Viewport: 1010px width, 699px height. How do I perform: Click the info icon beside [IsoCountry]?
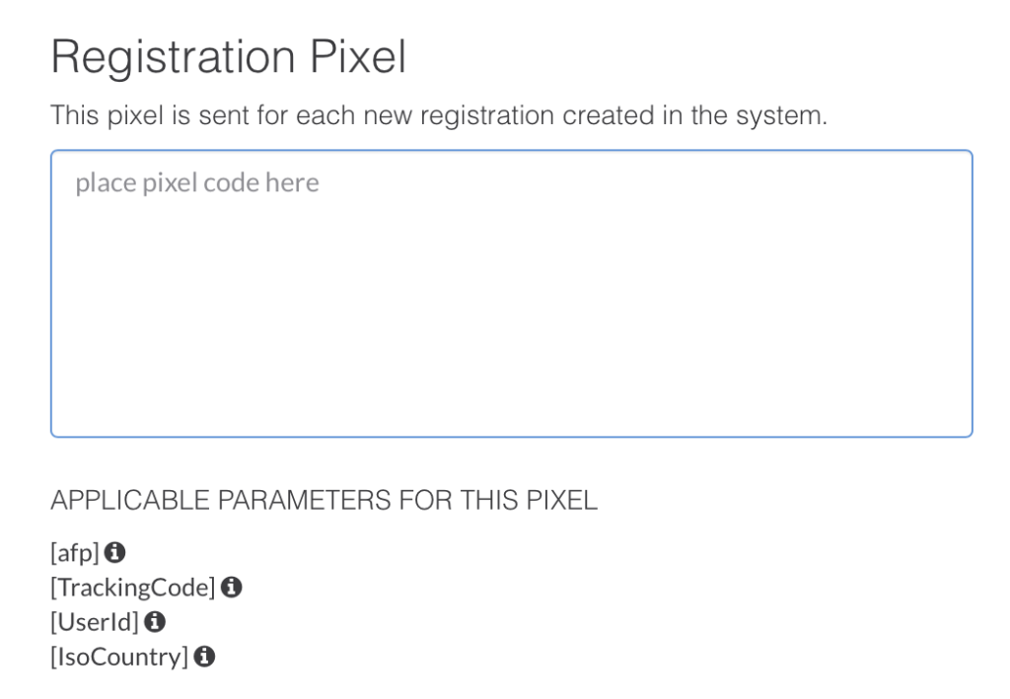point(204,657)
